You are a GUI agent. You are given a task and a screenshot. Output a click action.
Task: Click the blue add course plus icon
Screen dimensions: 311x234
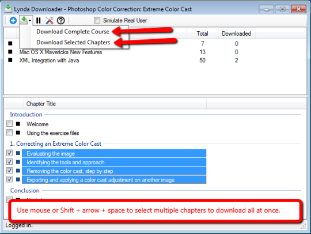tap(13, 20)
